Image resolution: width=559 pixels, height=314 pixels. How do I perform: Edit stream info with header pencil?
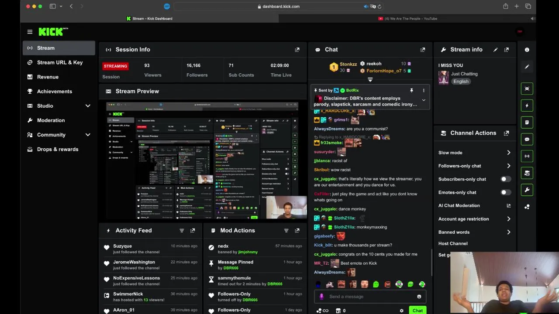tap(495, 50)
